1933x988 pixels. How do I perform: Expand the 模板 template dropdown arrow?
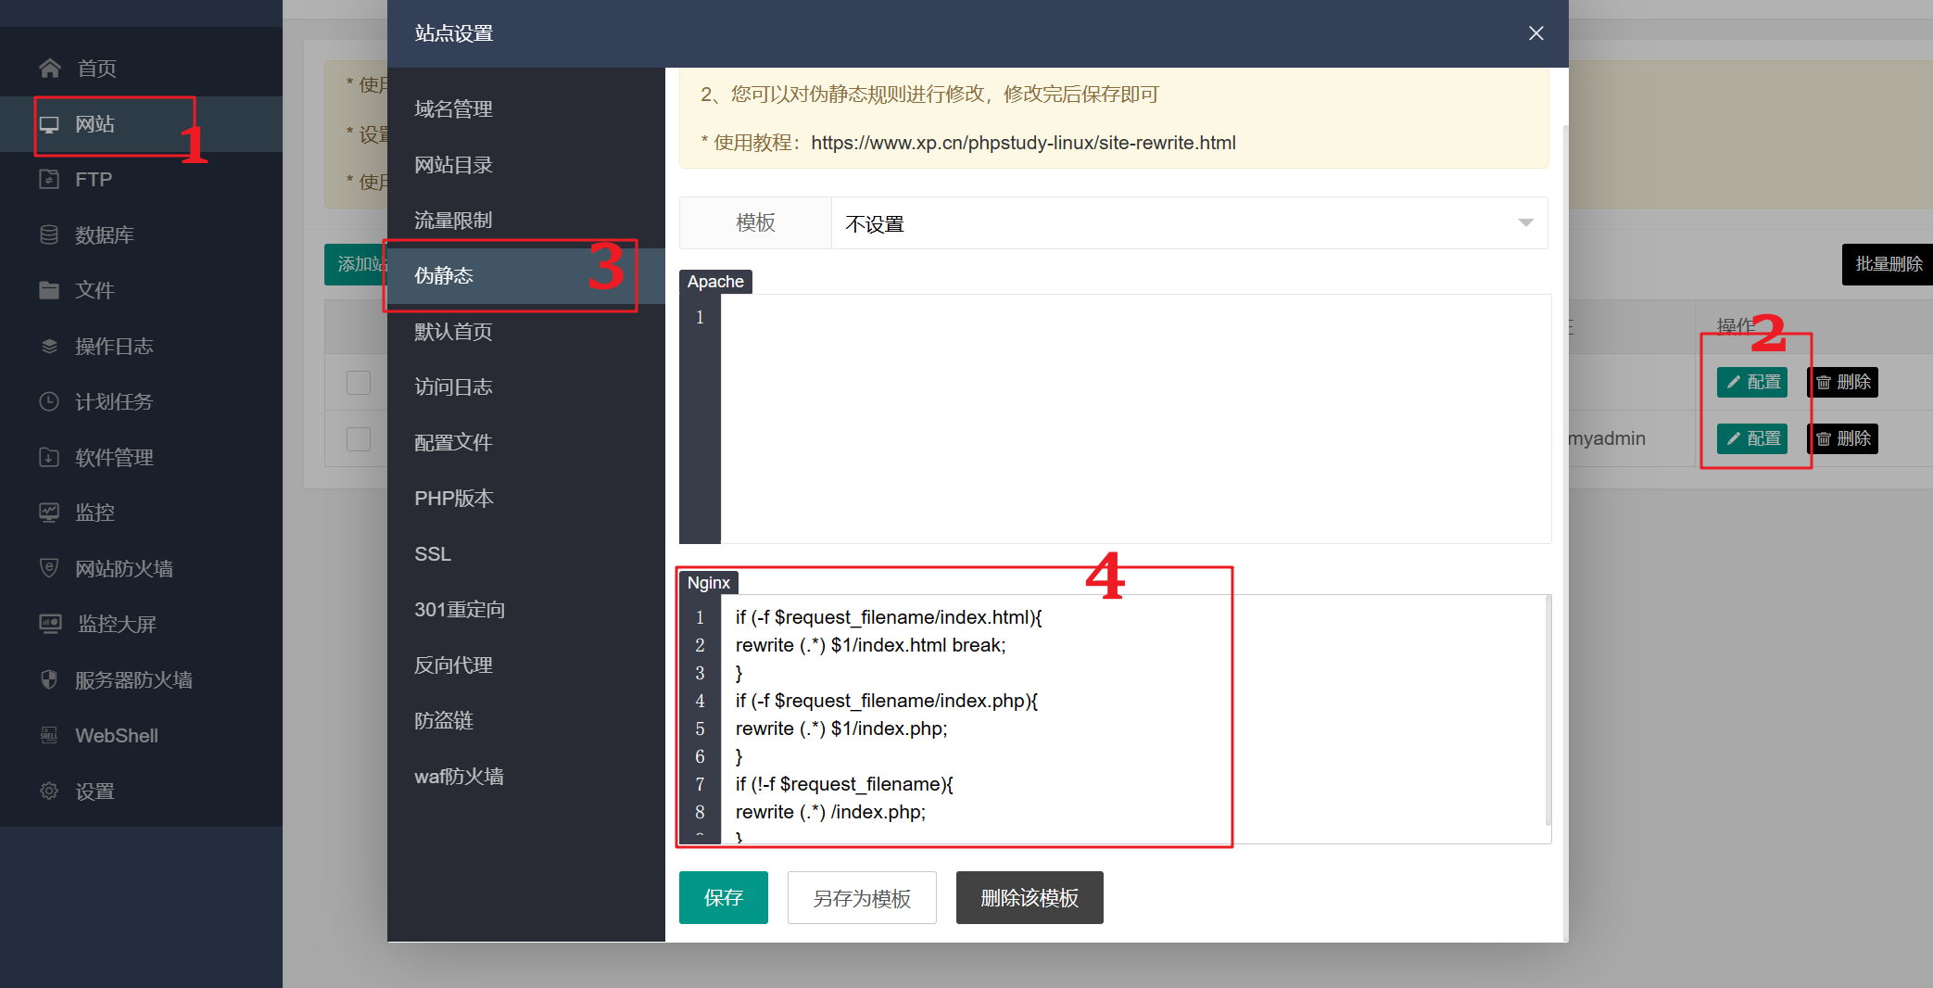(x=1525, y=223)
